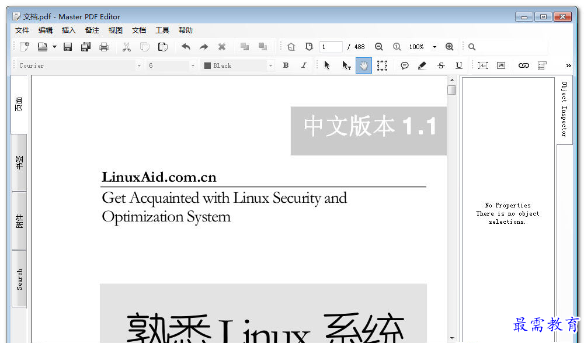584x343 pixels.
Task: Set zoom to actual size icon
Action: click(397, 47)
